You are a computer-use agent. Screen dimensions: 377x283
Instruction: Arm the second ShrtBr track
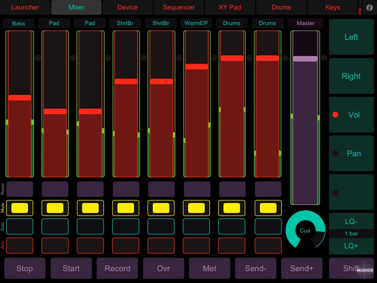tap(161, 245)
